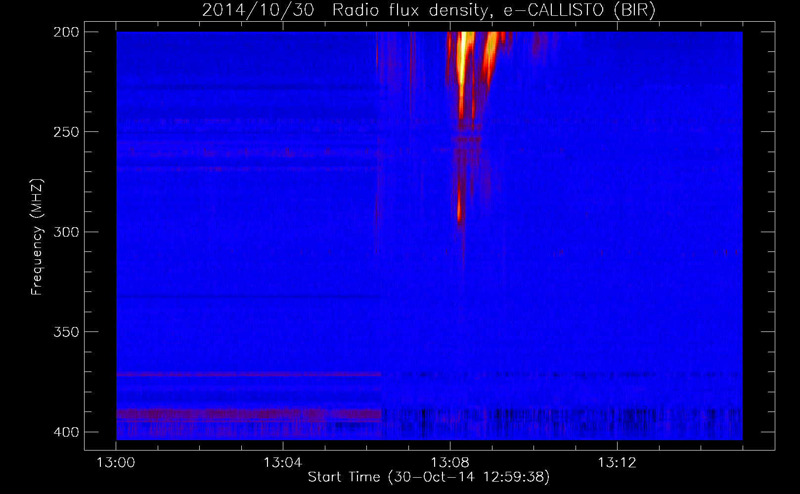Image resolution: width=800 pixels, height=494 pixels.
Task: Click the 400 frequency tick label
Action: tap(66, 432)
